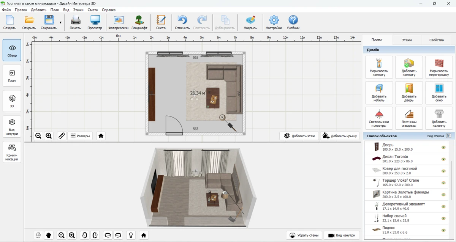The width and height of the screenshot is (456, 242).
Task: Click Убрать стены button
Action: (x=304, y=235)
